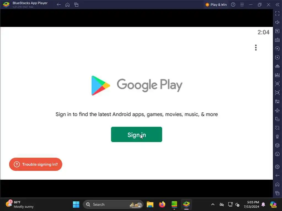Open the muted volume tray icon

pos(237,204)
